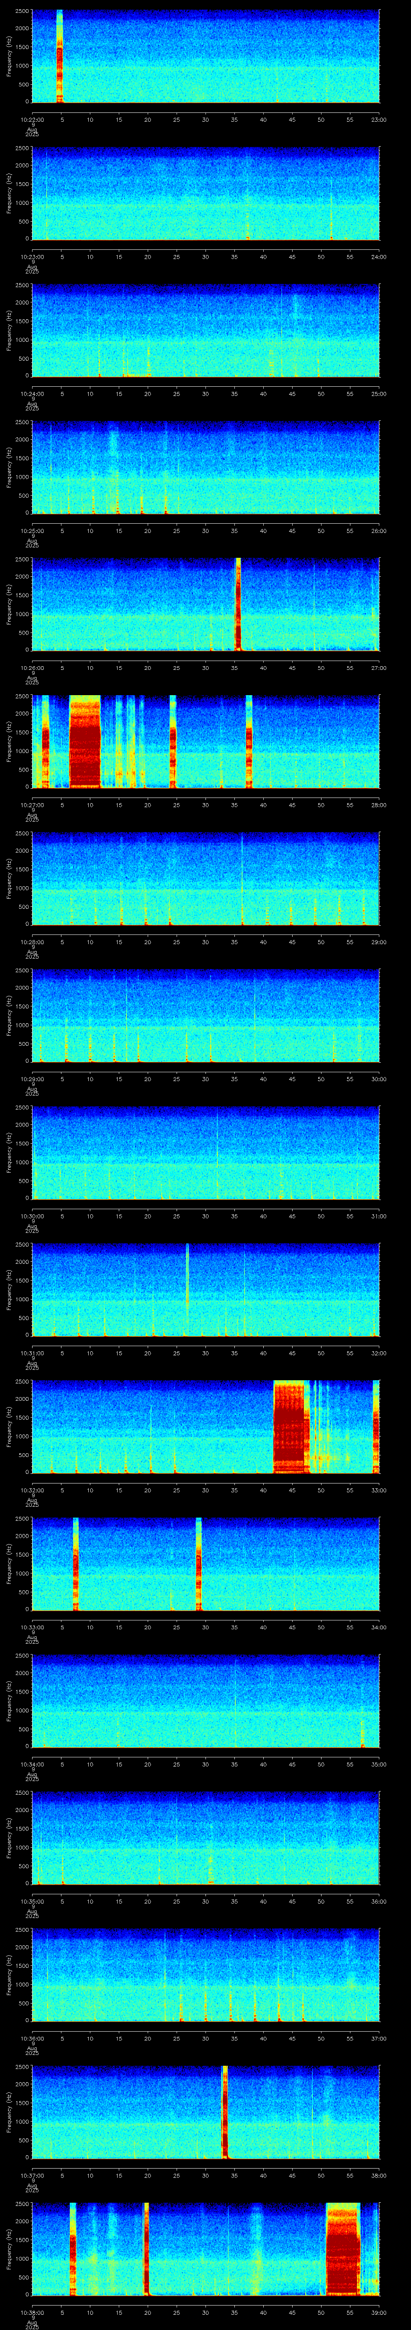
Task: Open the spectrogram panel starting at 10:28:00
Action: tap(205, 878)
